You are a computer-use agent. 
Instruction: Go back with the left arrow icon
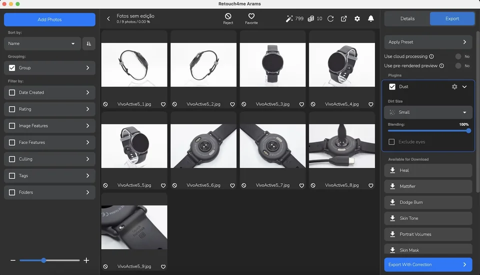[x=108, y=18]
